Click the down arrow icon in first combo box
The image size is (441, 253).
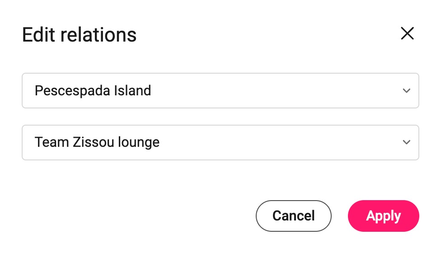click(406, 90)
